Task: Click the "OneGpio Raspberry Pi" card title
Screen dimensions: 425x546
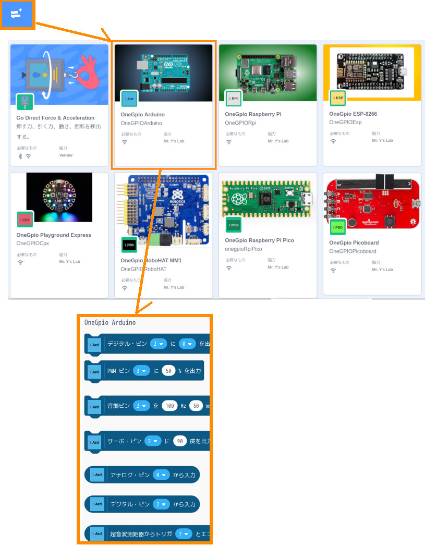Action: point(253,114)
